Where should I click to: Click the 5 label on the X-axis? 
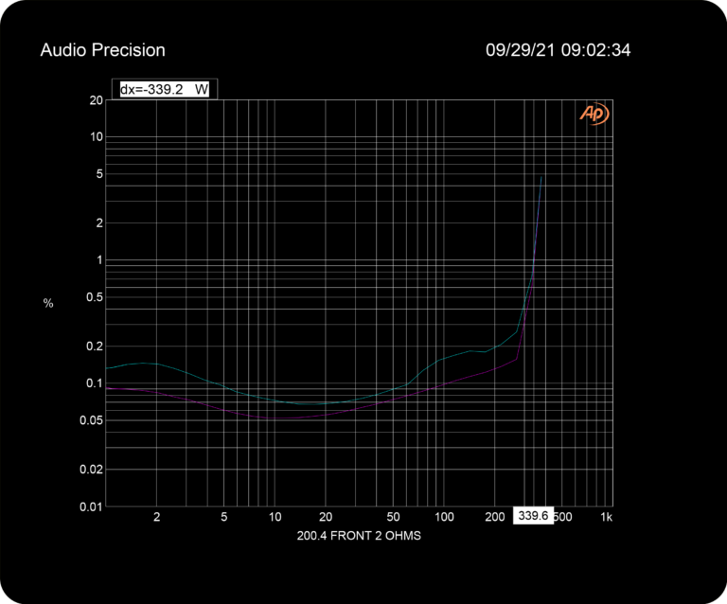click(x=224, y=517)
